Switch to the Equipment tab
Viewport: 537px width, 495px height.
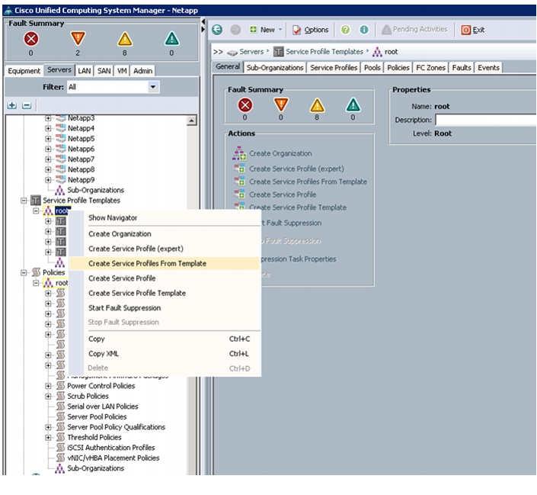click(24, 71)
